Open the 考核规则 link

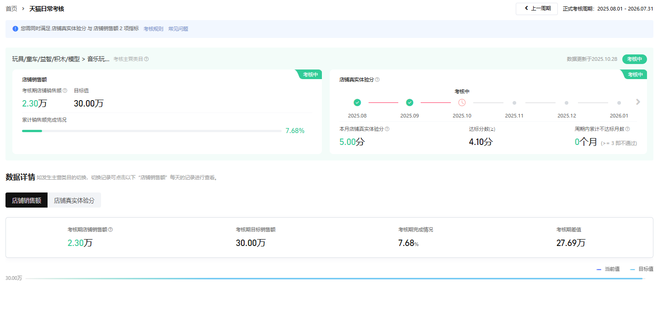click(x=153, y=29)
